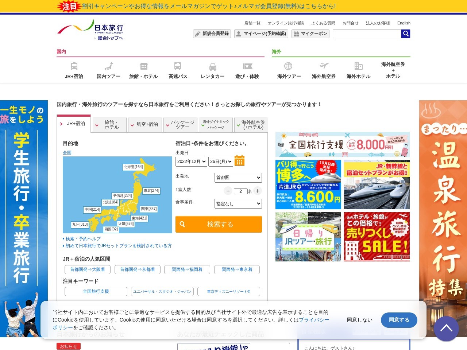Click the 首都圏発⇒大阪着 popular route
The height and width of the screenshot is (350, 467).
click(x=88, y=269)
